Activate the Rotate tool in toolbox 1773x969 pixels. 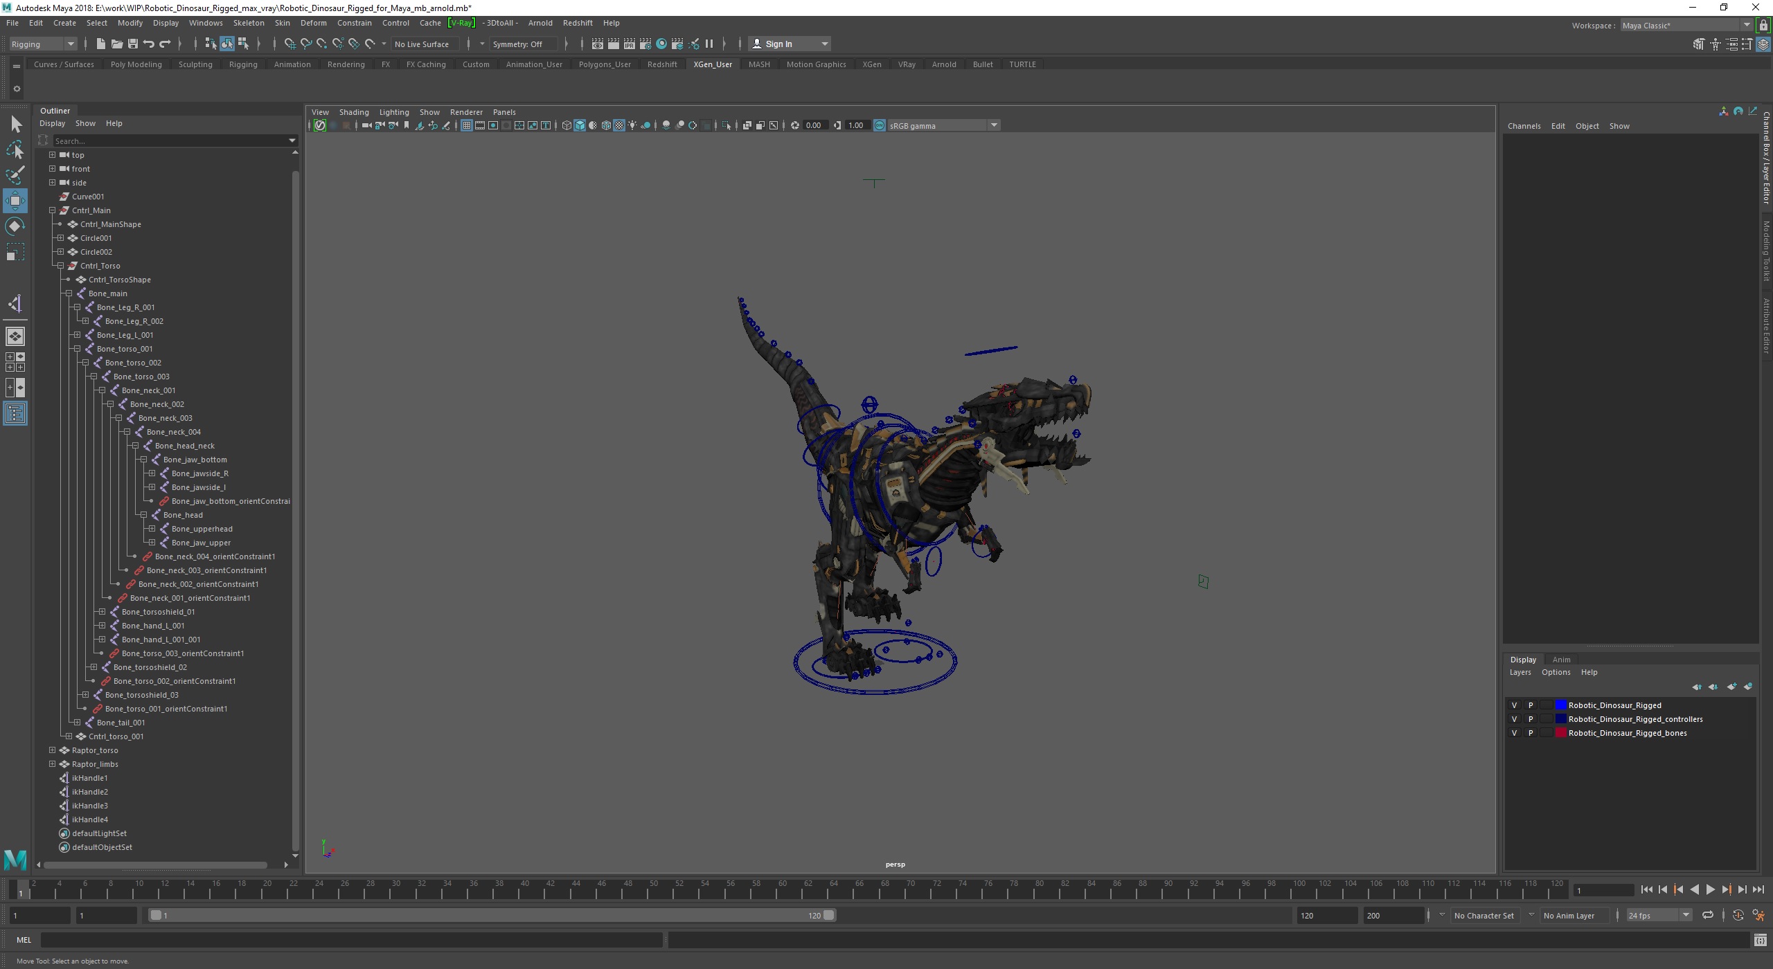click(15, 226)
